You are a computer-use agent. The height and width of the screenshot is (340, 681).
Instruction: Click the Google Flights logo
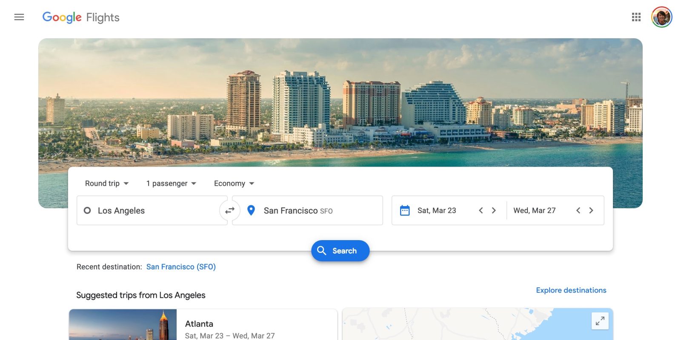click(x=81, y=17)
